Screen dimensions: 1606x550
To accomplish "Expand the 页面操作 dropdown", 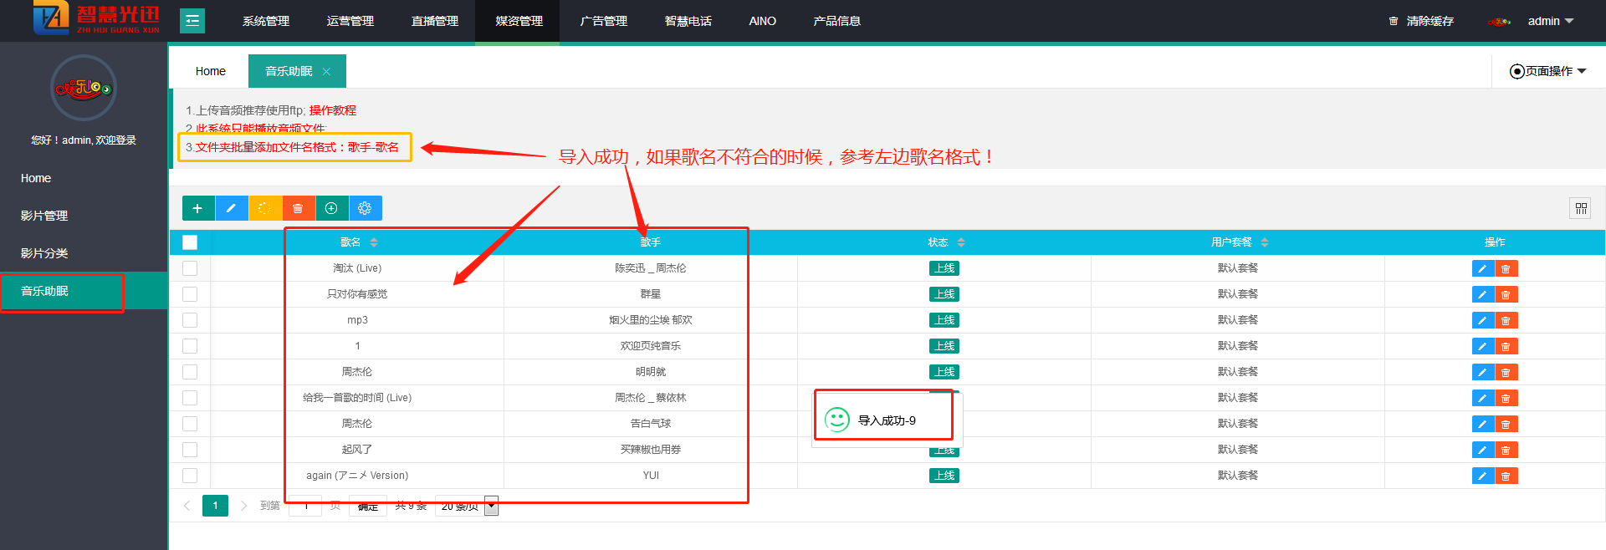I will 1547,71.
